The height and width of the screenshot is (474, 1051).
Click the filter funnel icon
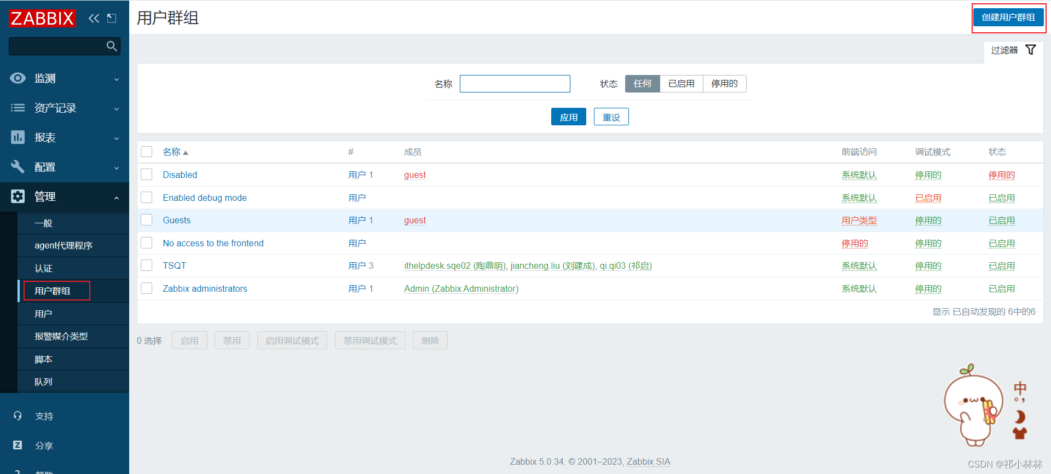(x=1031, y=50)
